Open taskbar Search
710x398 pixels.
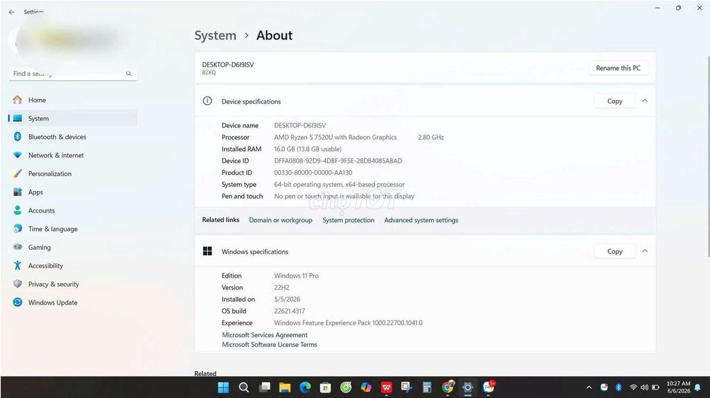(243, 388)
